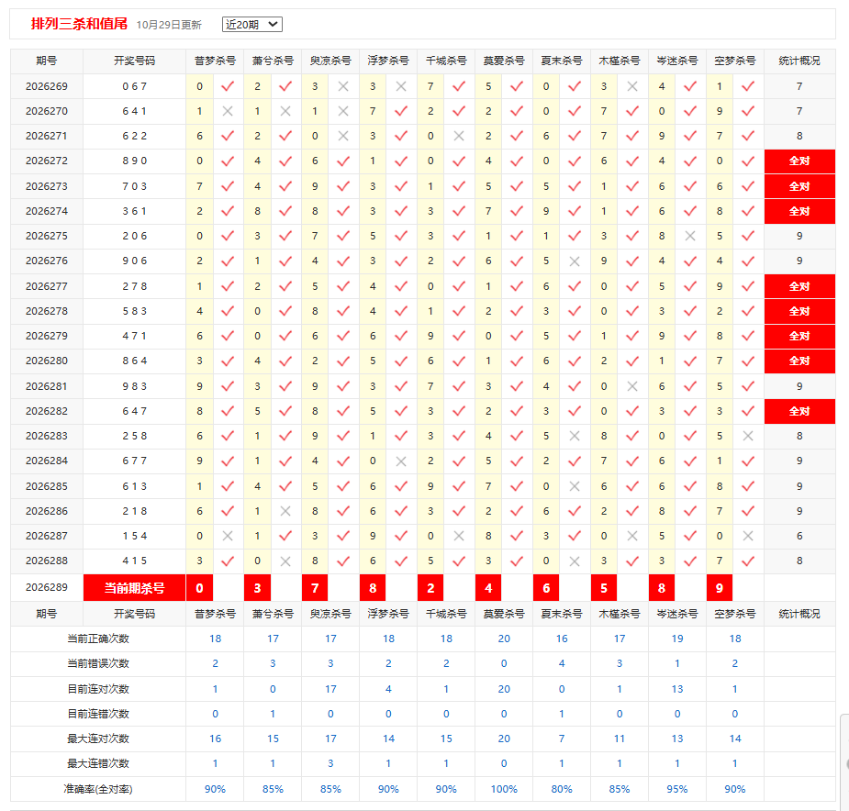Click 最大连错次数 value 3
The image size is (849, 811).
click(330, 763)
